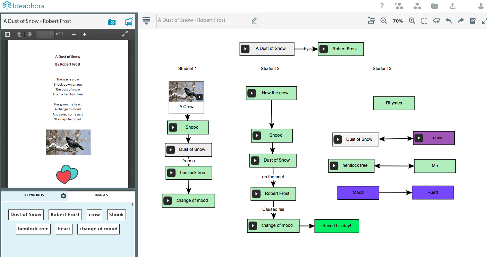Open the help question mark icon
Screen dimensions: 487x257
pos(382,6)
